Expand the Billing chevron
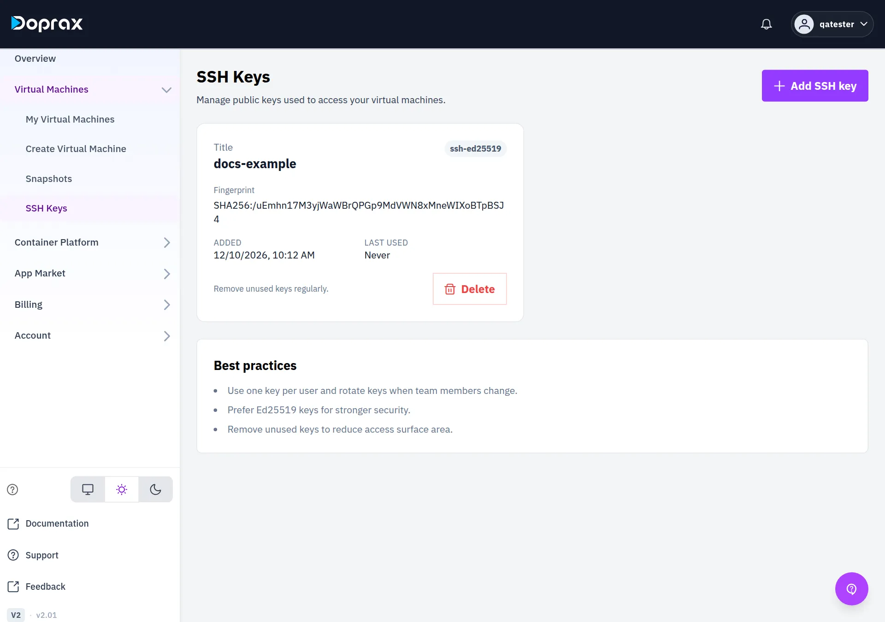This screenshot has height=622, width=885. (x=167, y=305)
